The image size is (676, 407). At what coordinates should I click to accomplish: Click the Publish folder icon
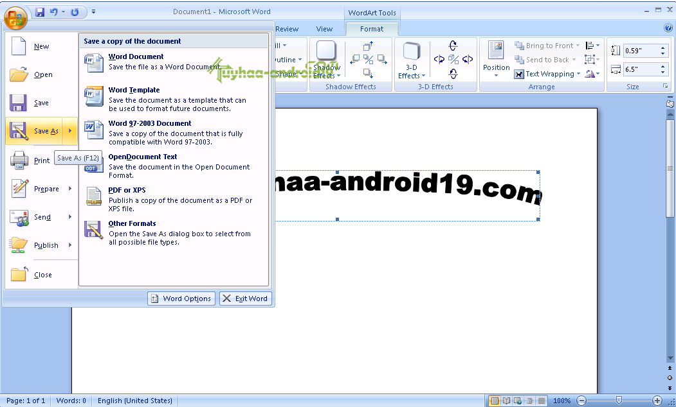click(x=19, y=245)
